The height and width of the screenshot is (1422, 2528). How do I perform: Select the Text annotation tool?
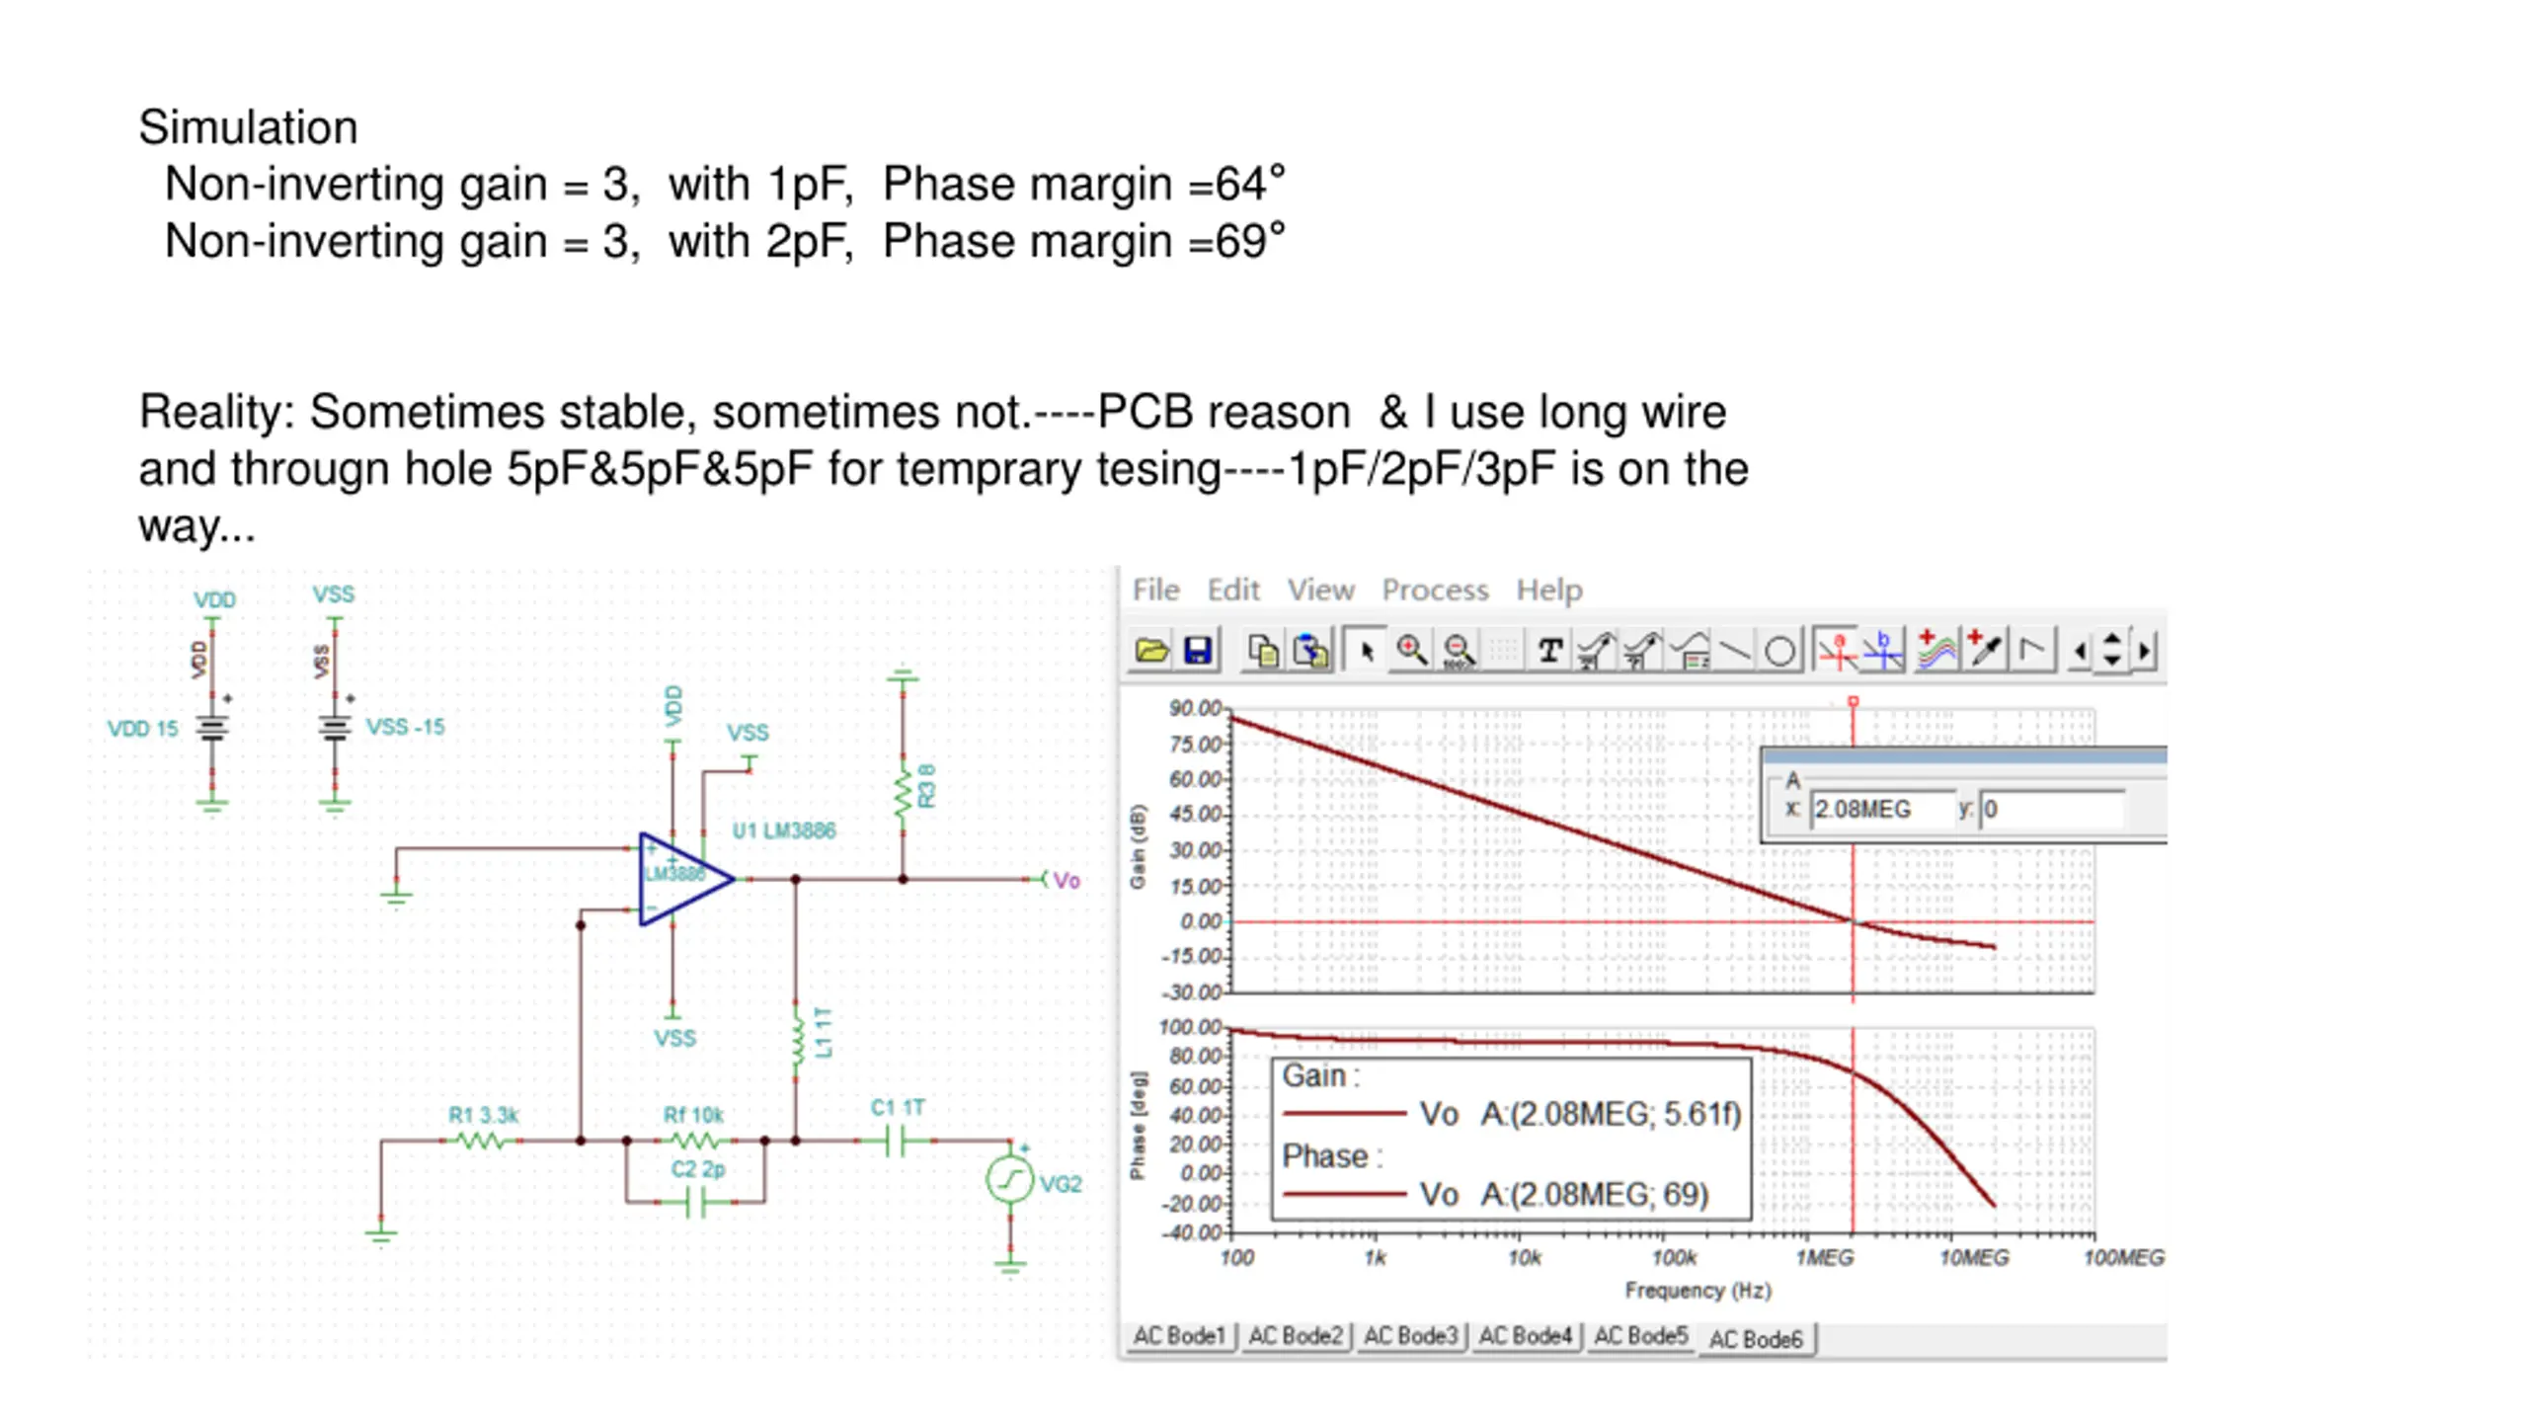(1549, 652)
